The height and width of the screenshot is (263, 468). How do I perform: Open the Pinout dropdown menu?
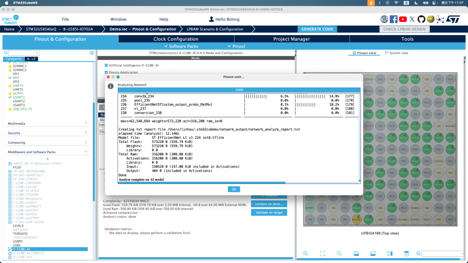coord(236,46)
